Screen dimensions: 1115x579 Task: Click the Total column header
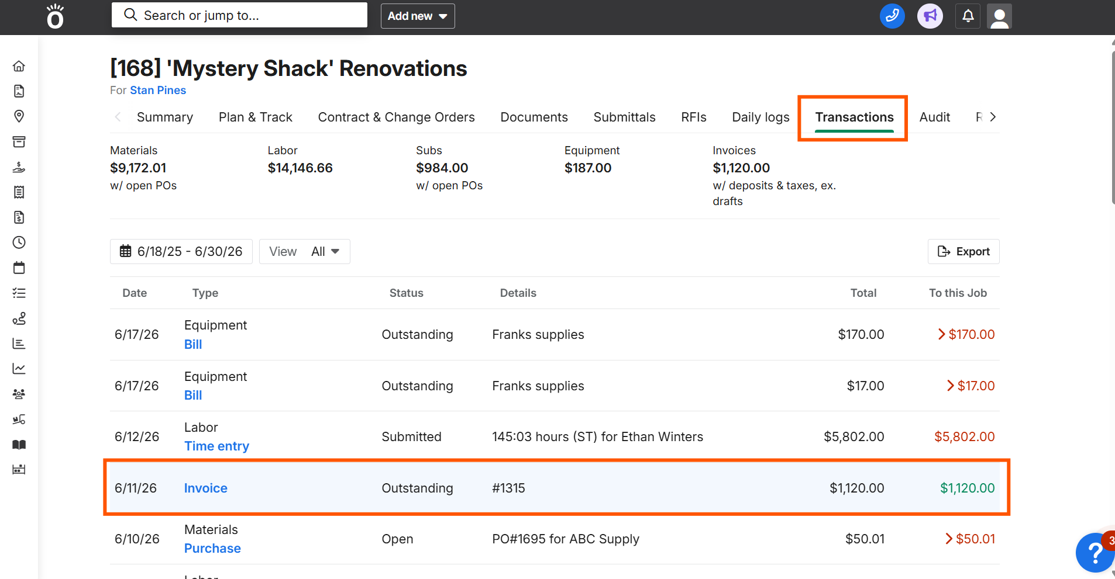coord(863,293)
